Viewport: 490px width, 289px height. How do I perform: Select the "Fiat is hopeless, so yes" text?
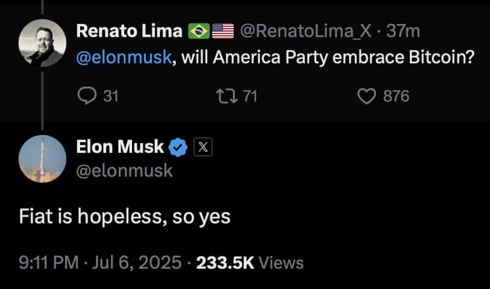(124, 216)
